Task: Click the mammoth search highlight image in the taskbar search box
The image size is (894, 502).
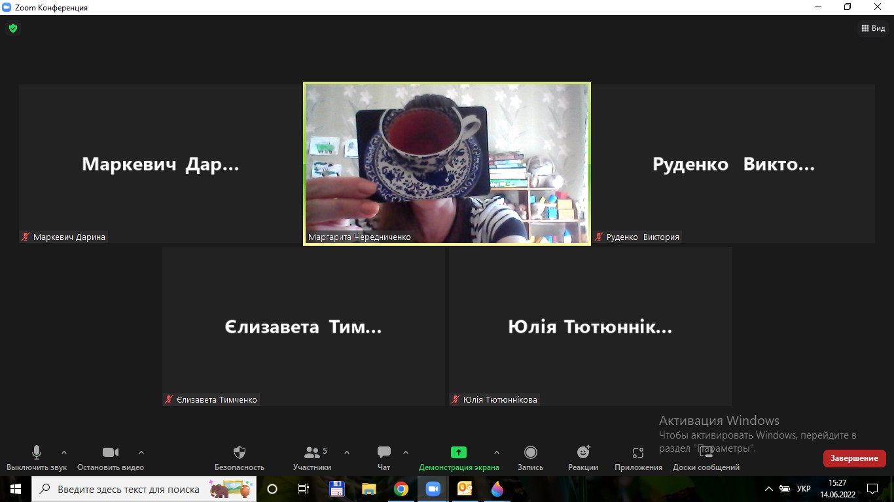Action: coord(230,489)
